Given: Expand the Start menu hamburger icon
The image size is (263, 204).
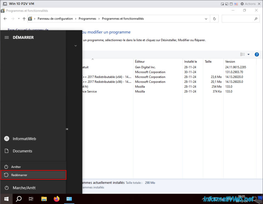Looking at the screenshot, I should (x=7, y=37).
